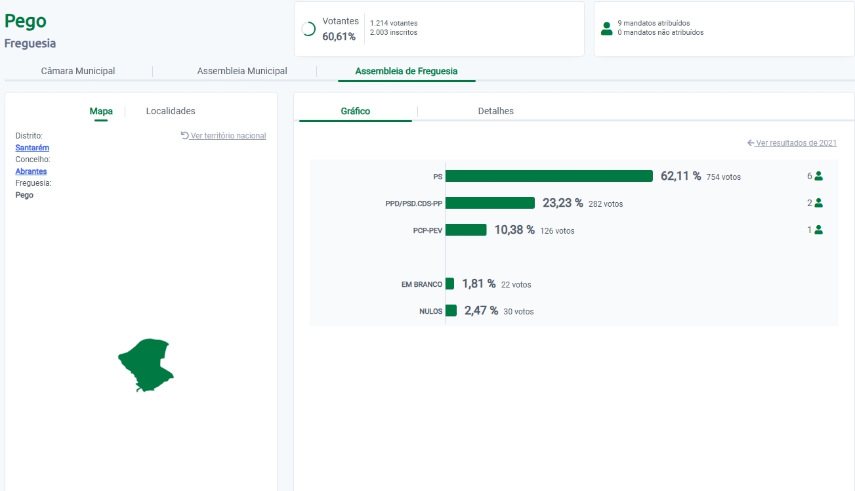The width and height of the screenshot is (855, 491).
Task: Open the Santarém district link
Action: coord(32,148)
